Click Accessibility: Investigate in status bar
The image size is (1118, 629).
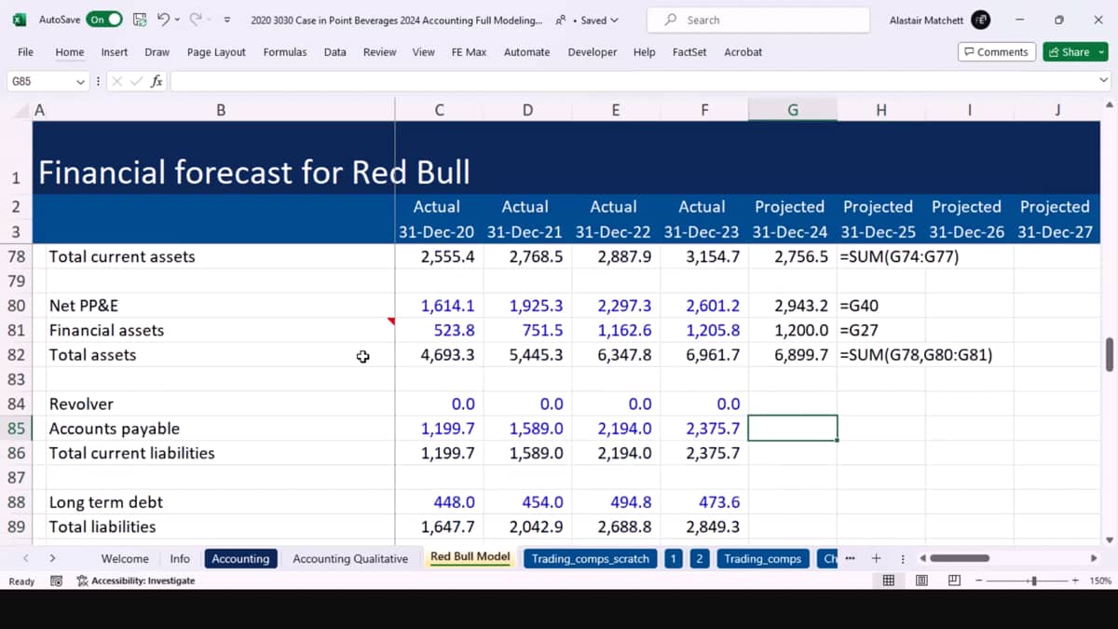point(136,581)
